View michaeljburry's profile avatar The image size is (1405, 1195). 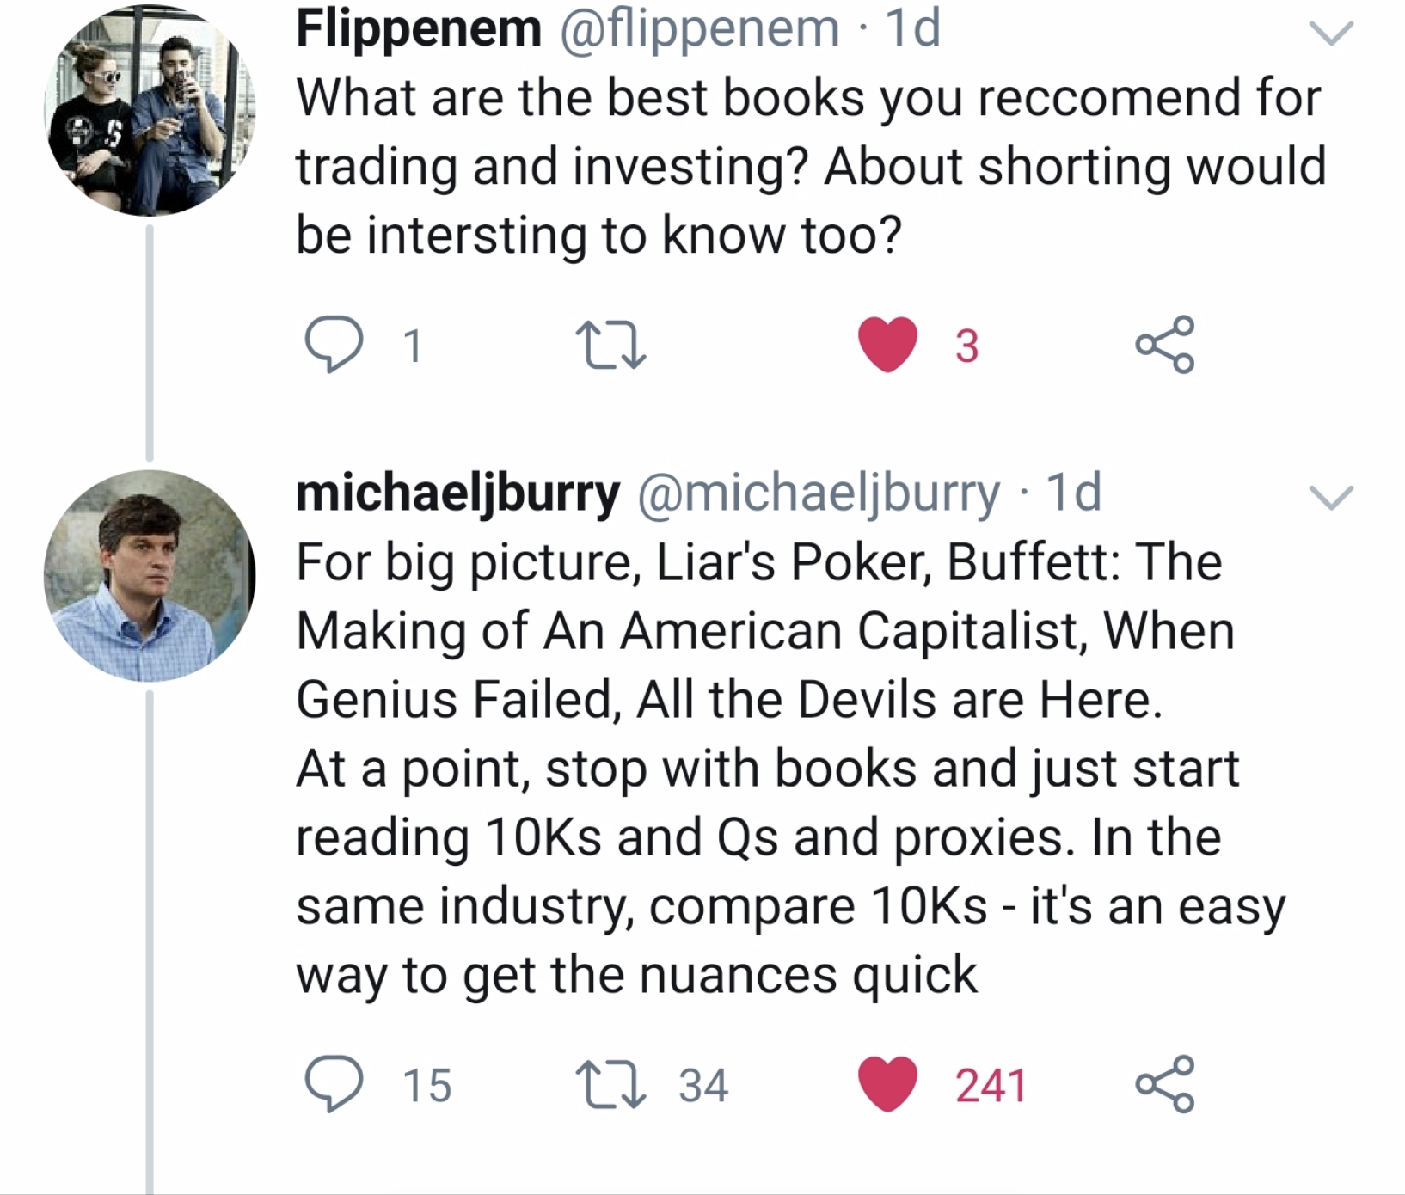(150, 575)
